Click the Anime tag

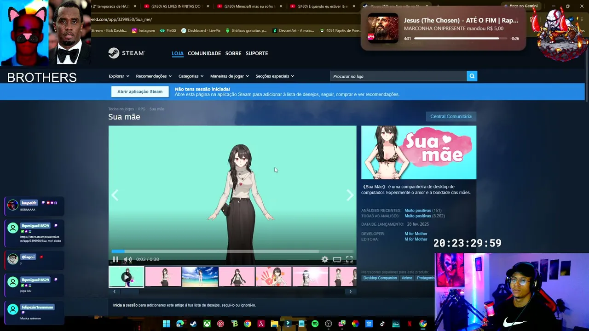click(407, 278)
